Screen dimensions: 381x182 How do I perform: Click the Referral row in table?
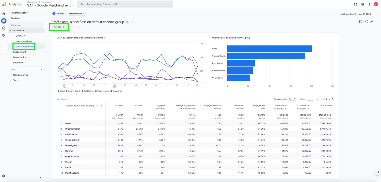tap(196, 151)
